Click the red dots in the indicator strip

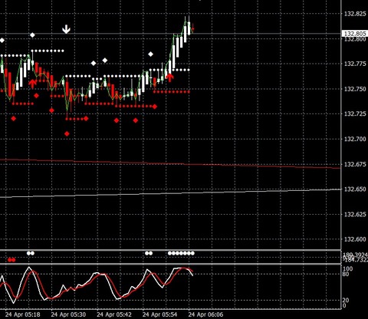[x=11, y=260]
